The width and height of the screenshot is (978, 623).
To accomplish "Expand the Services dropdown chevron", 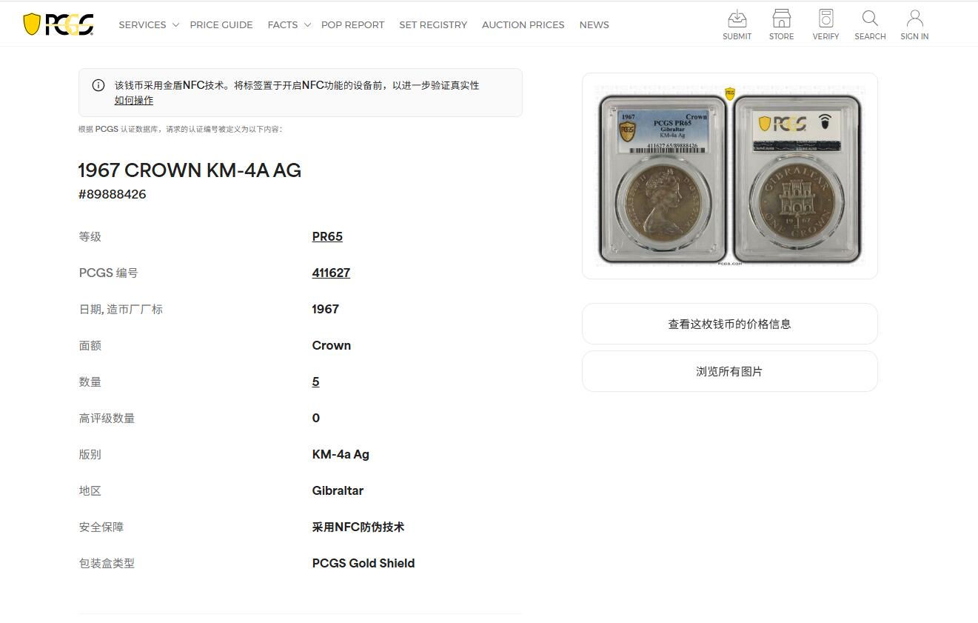I will [x=175, y=25].
